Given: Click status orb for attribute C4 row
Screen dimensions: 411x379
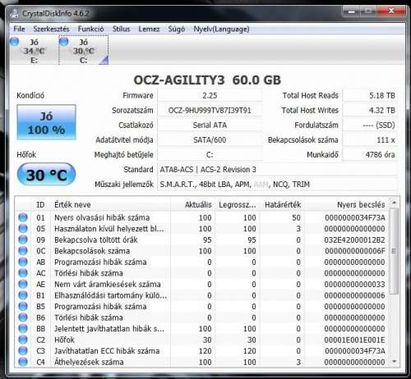Looking at the screenshot, I should 23,362.
